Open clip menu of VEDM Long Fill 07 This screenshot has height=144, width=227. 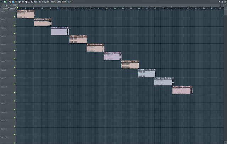click(70, 36)
